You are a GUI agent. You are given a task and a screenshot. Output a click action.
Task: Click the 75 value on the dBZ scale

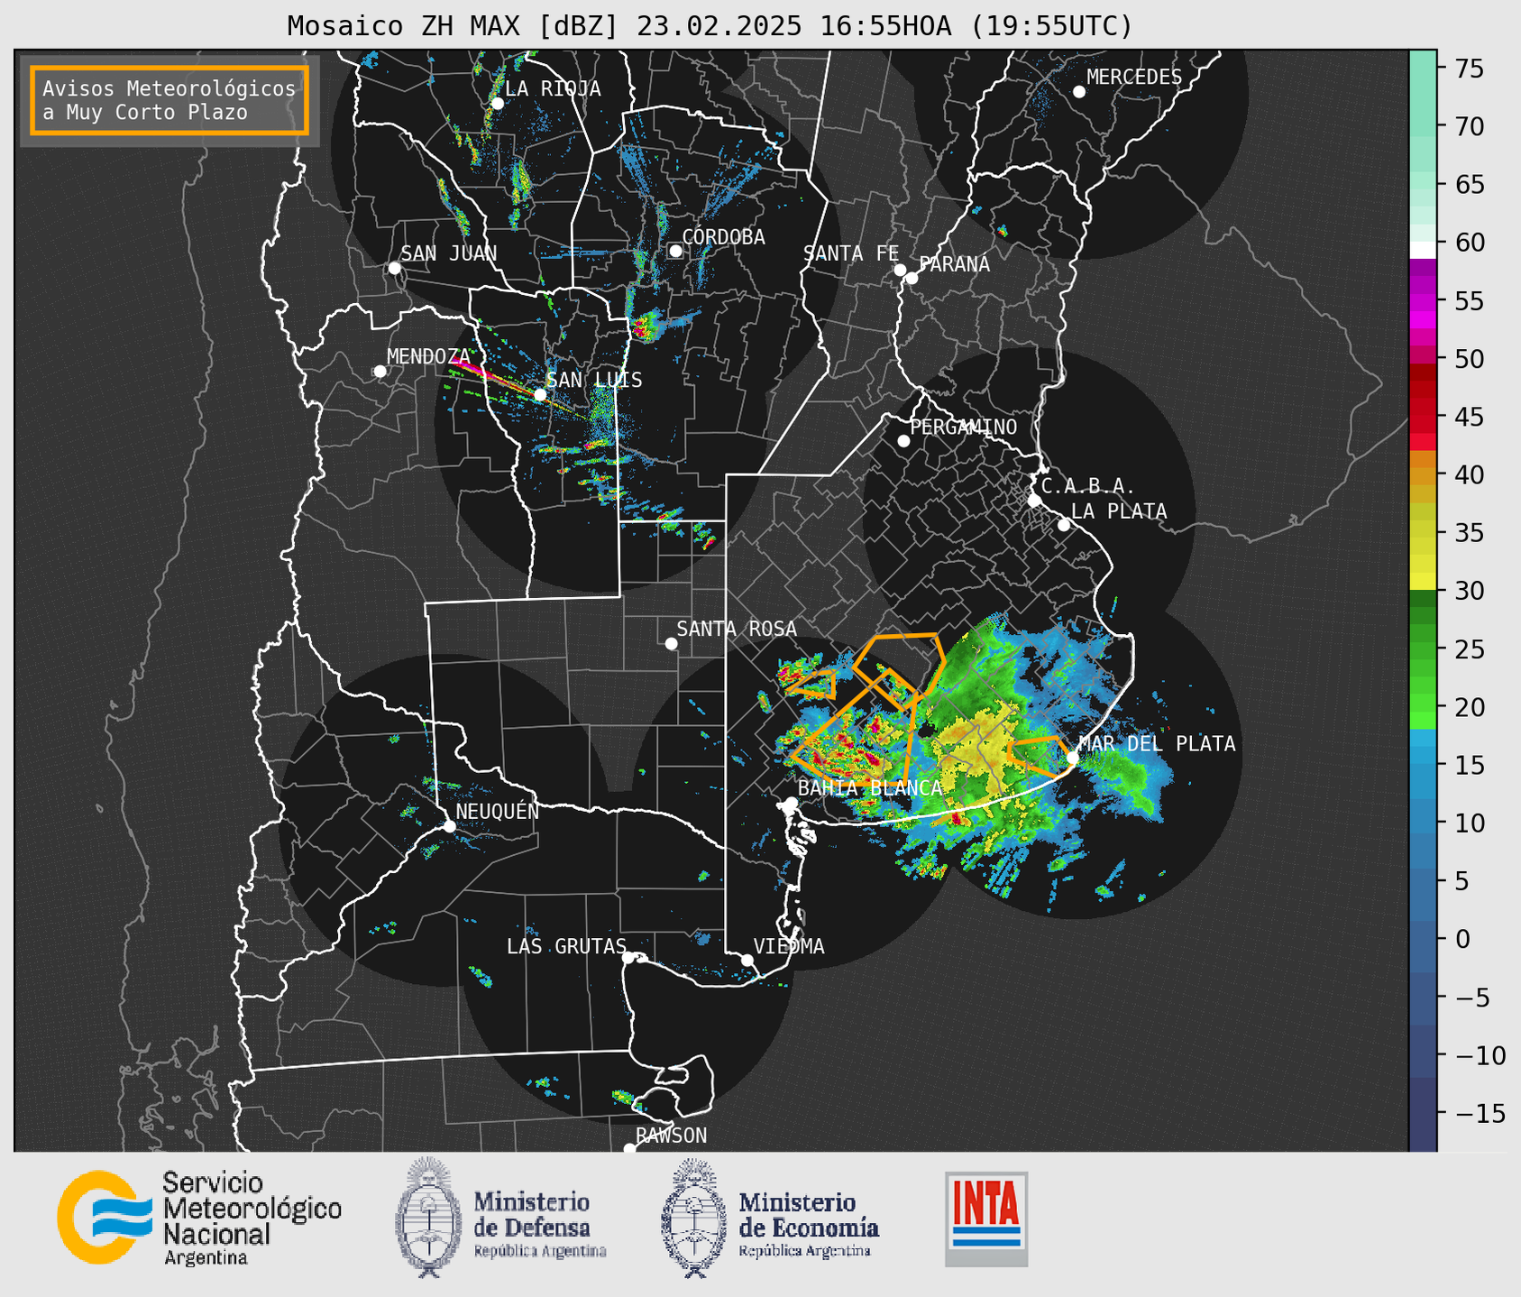1469,69
